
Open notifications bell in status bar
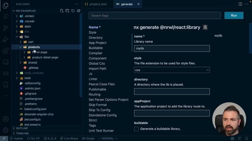point(246,138)
